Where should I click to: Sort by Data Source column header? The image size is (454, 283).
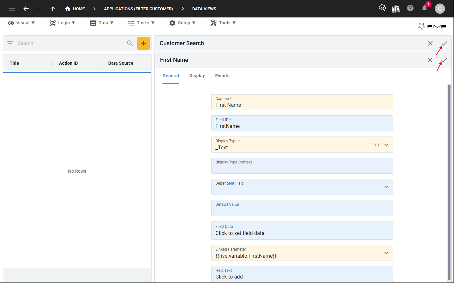[121, 63]
